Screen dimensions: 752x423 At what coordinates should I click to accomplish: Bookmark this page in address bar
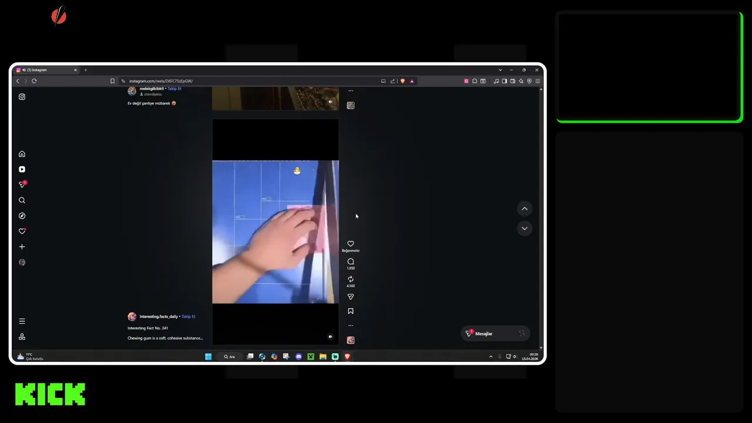coord(112,81)
